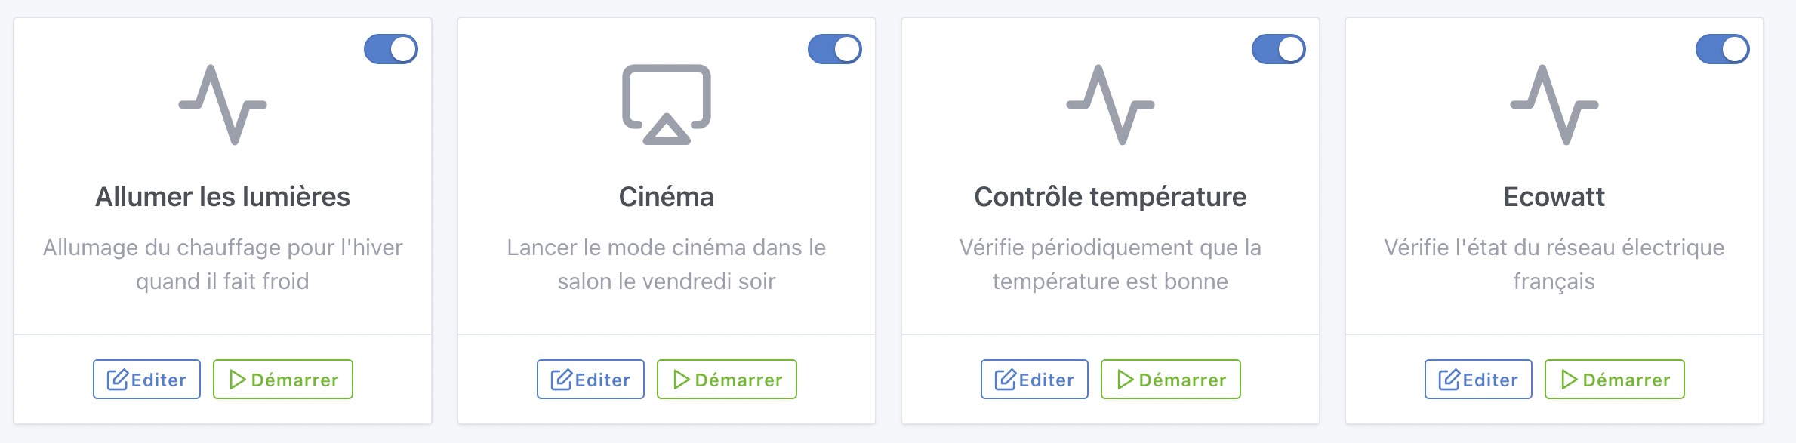Screen dimensions: 1796x443
Task: Switch off the Ecowatt scene toggle
Action: pos(1723,50)
